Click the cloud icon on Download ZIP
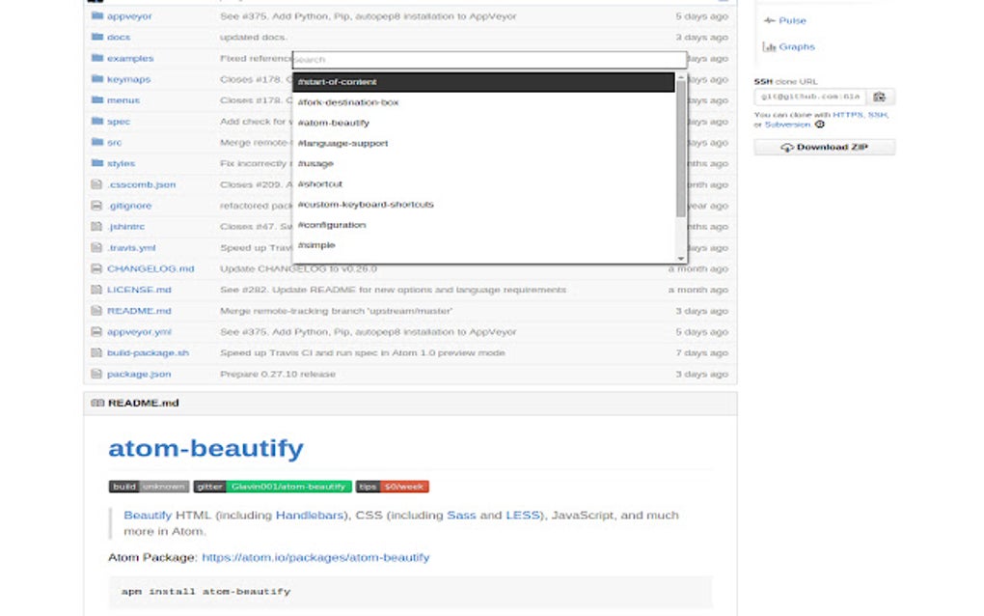Screen dimensions: 984x616 tap(787, 147)
